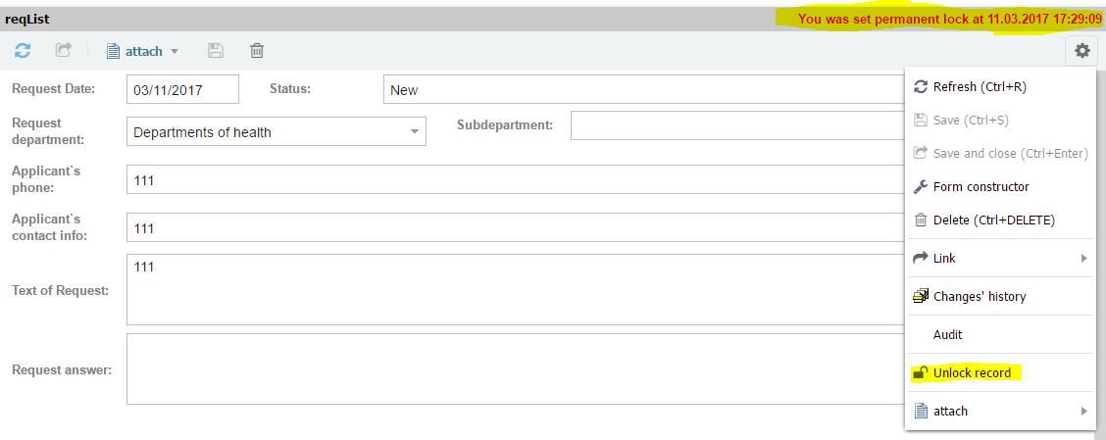Click Audit in the context menu
1106x440 pixels.
click(948, 334)
